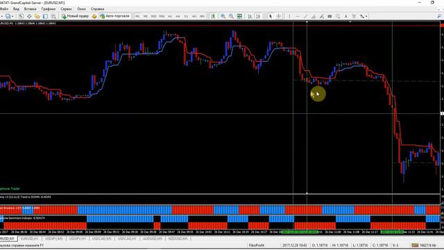Switch to the USDCAD,H1 chart tab
The width and height of the screenshot is (444, 250).
127,239
